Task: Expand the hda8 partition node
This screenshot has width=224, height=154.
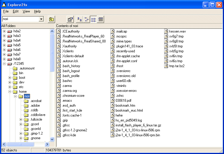Action: (x=4, y=59)
